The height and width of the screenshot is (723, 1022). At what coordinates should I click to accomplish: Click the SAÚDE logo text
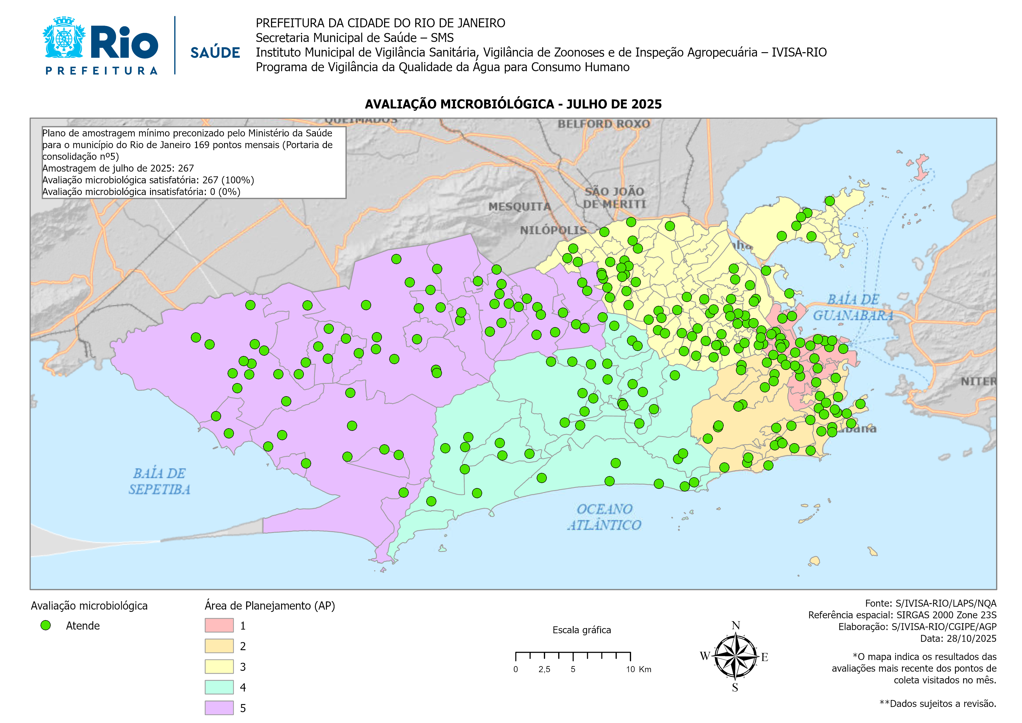coord(215,52)
